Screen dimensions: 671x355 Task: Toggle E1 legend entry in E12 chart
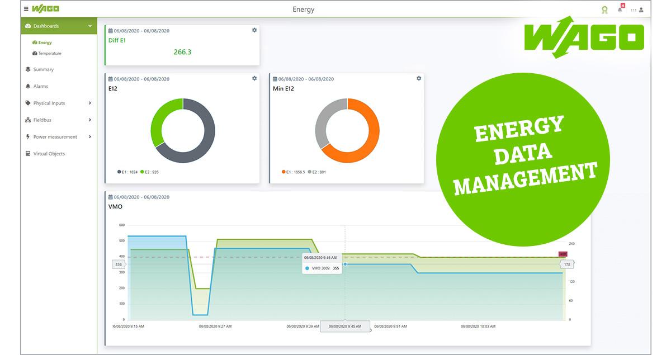[x=126, y=172]
